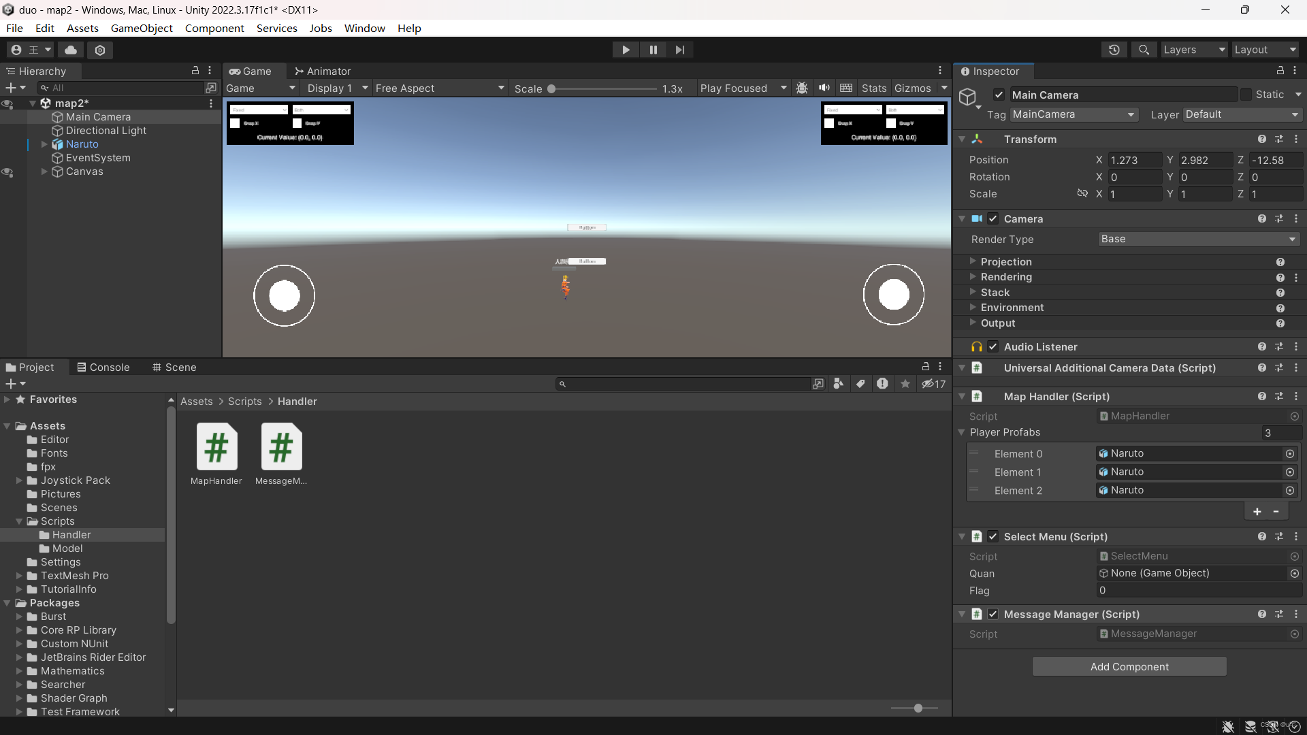Open the global search magnifier icon
The image size is (1307, 735).
click(1144, 50)
